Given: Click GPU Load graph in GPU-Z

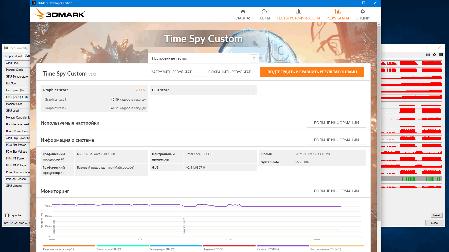Looking at the screenshot, I should click(412, 111).
